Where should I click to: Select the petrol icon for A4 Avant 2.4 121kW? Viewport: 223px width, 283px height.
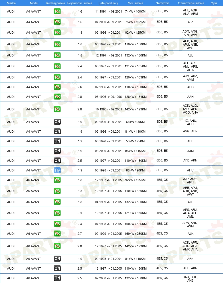(57, 66)
